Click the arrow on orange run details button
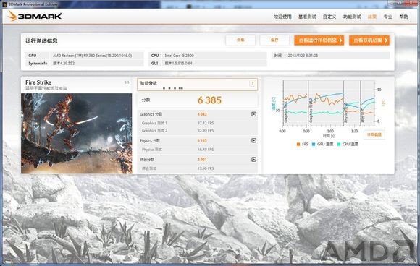The image size is (420, 266). point(340,40)
